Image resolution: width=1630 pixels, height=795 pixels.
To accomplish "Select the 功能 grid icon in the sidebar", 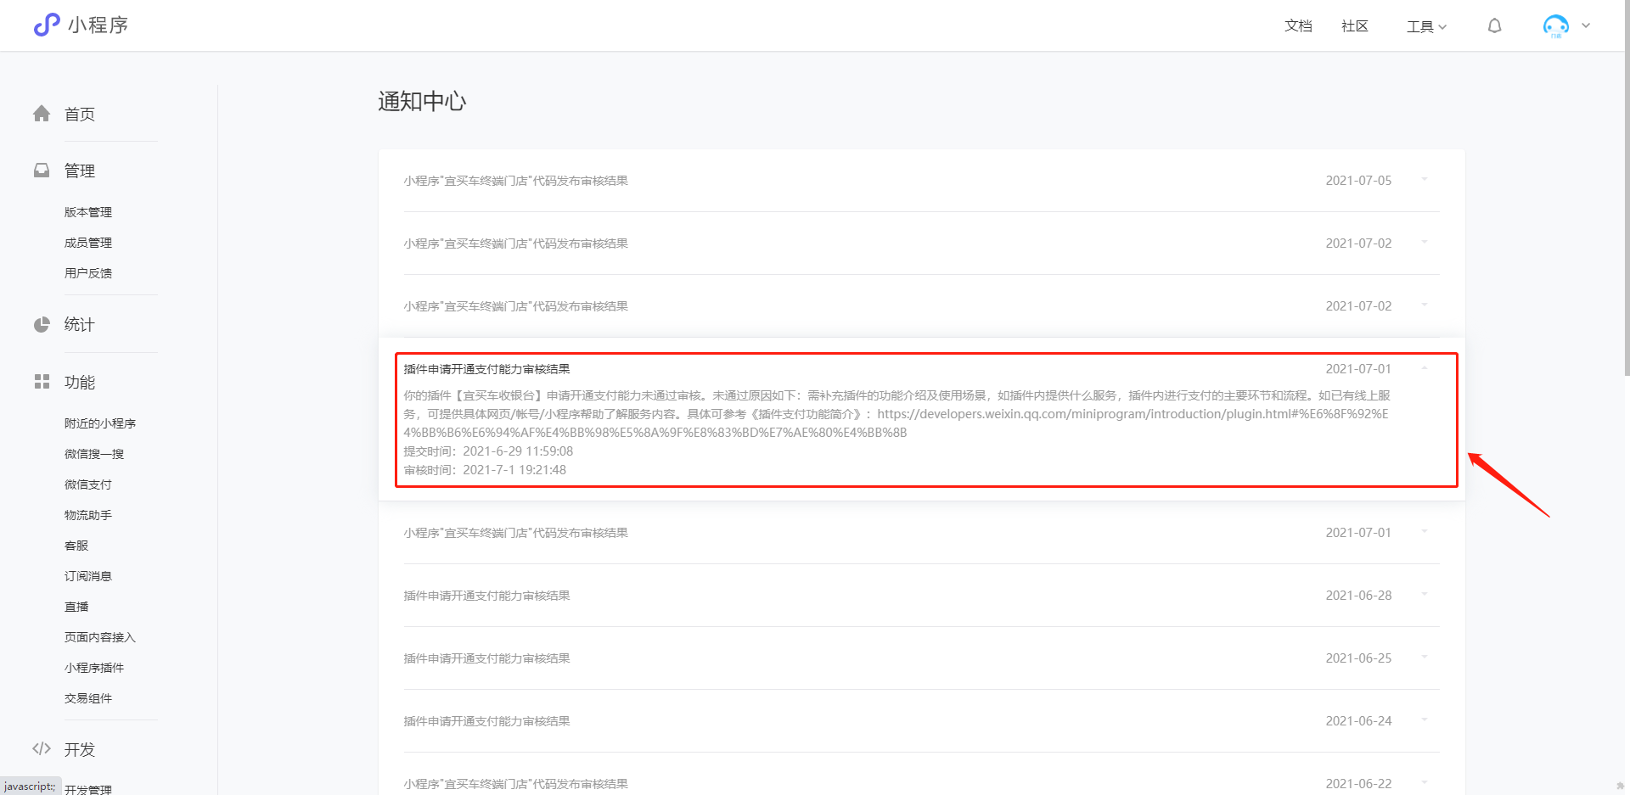I will click(x=42, y=382).
